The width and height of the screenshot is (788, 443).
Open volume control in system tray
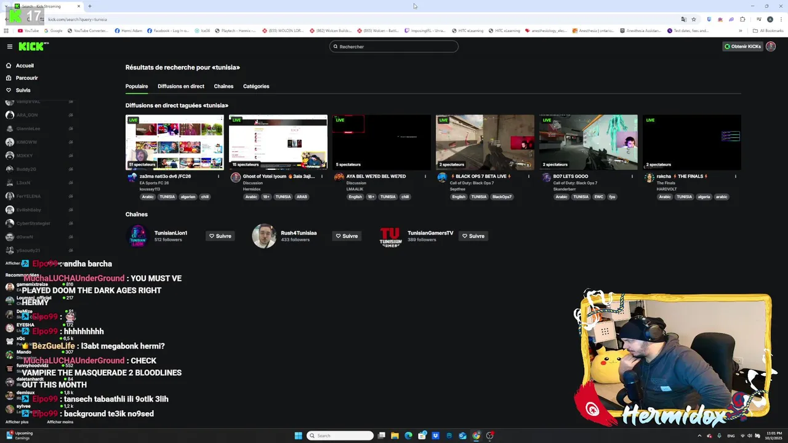[749, 436]
